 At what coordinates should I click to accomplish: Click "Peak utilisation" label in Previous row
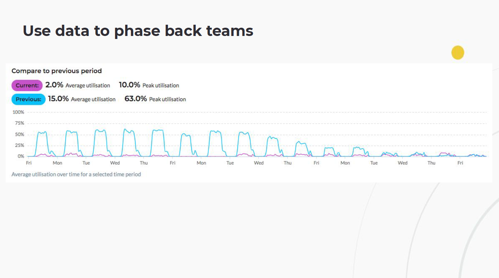tap(168, 99)
